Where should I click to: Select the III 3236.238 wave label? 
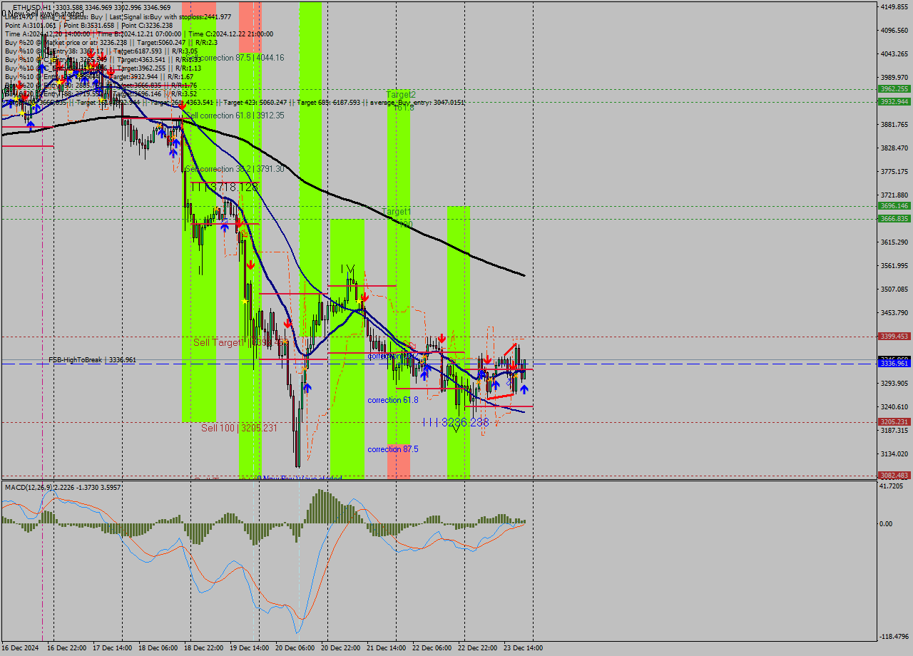[x=456, y=422]
